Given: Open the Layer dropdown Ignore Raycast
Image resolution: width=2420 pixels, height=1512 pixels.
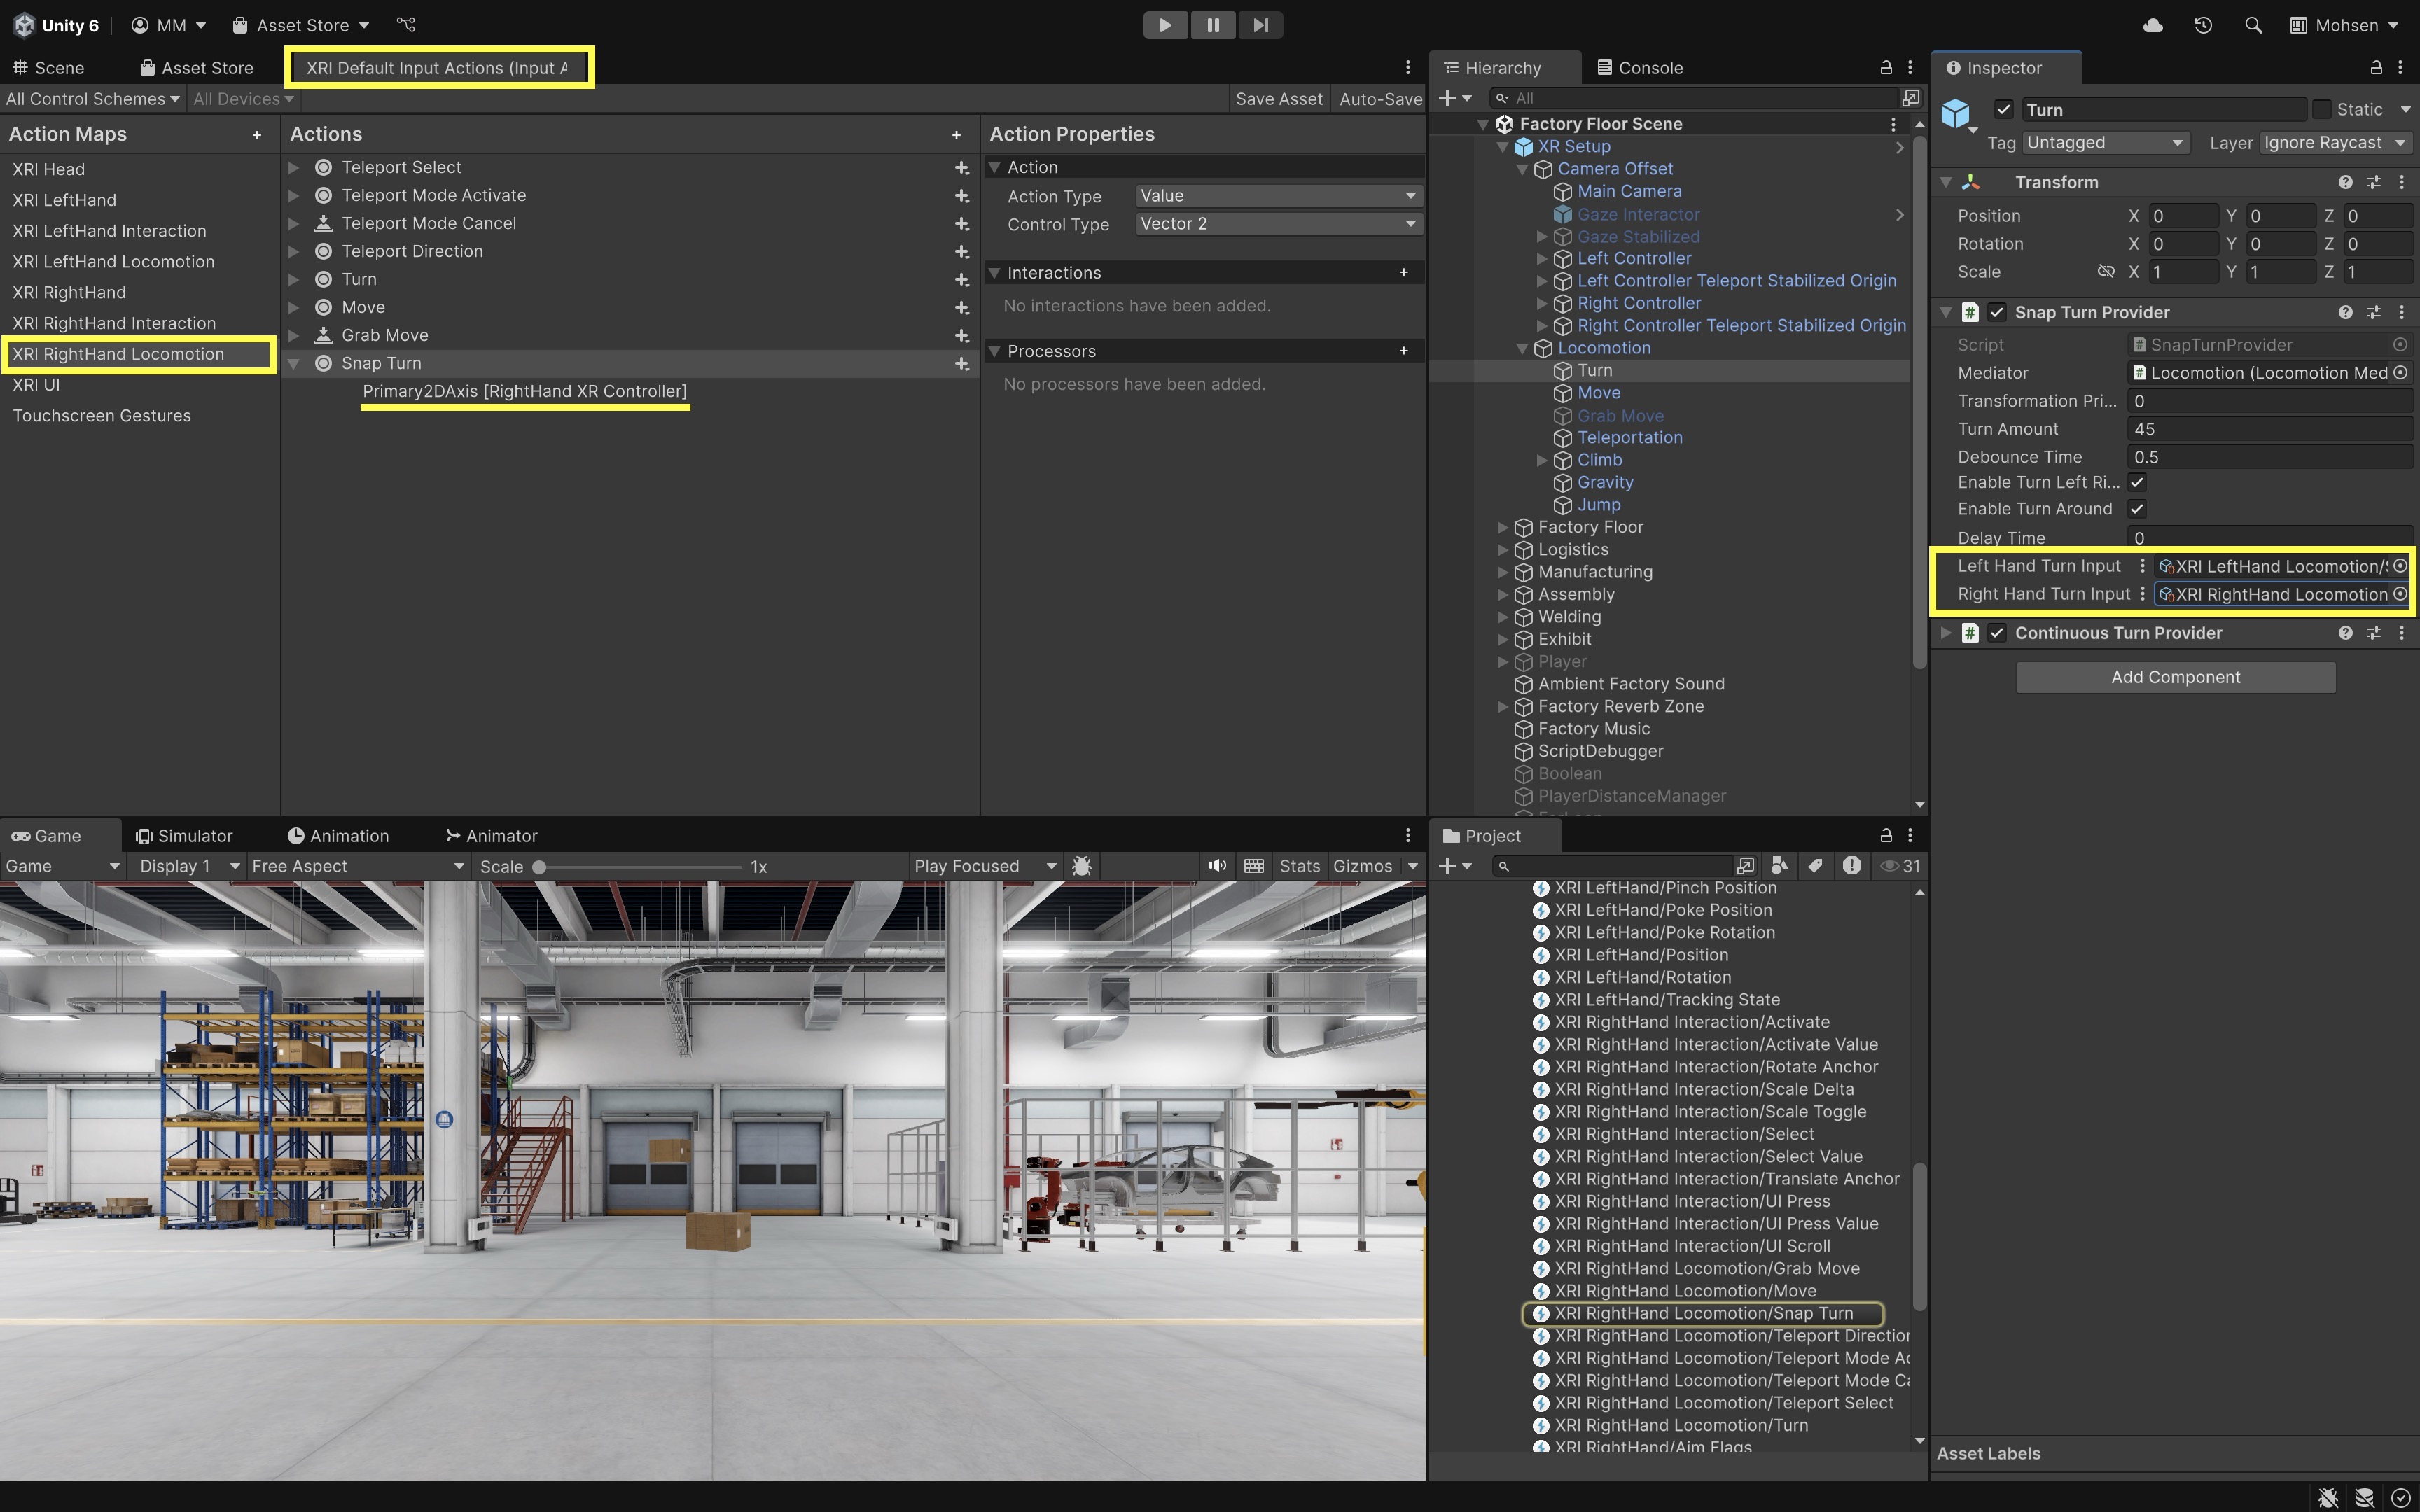Looking at the screenshot, I should 2333,143.
